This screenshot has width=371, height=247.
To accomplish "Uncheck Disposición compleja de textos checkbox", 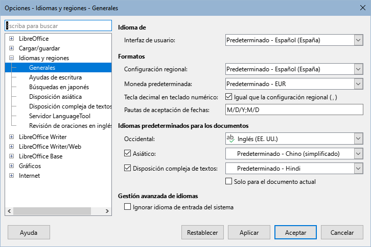I will [127, 168].
